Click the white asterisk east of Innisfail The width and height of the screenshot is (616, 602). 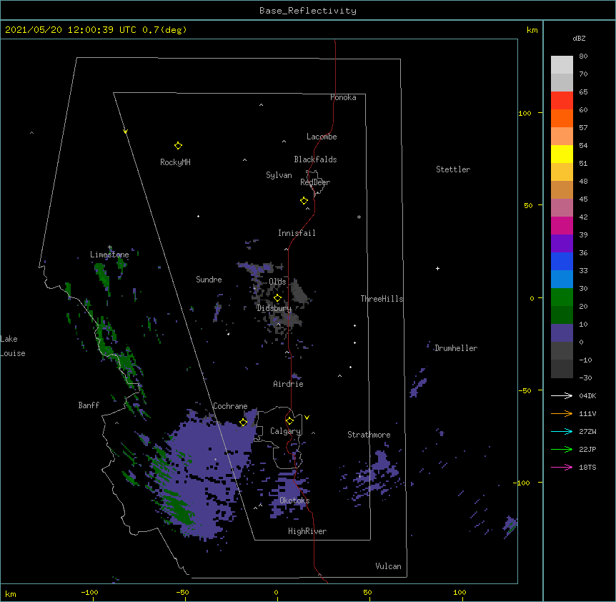coord(359,217)
